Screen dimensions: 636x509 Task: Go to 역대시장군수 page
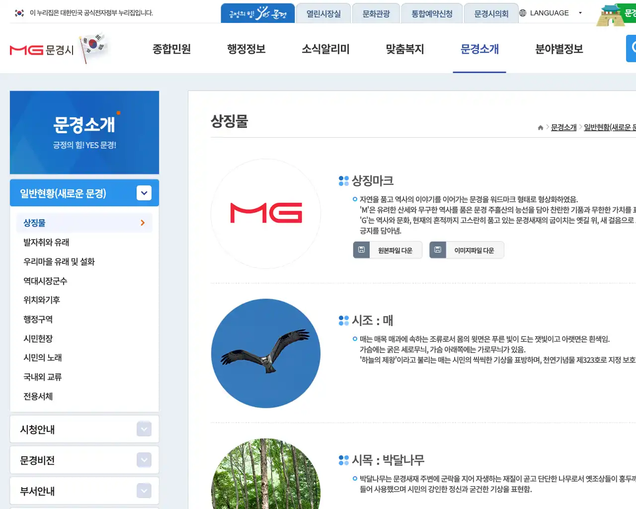[45, 281]
